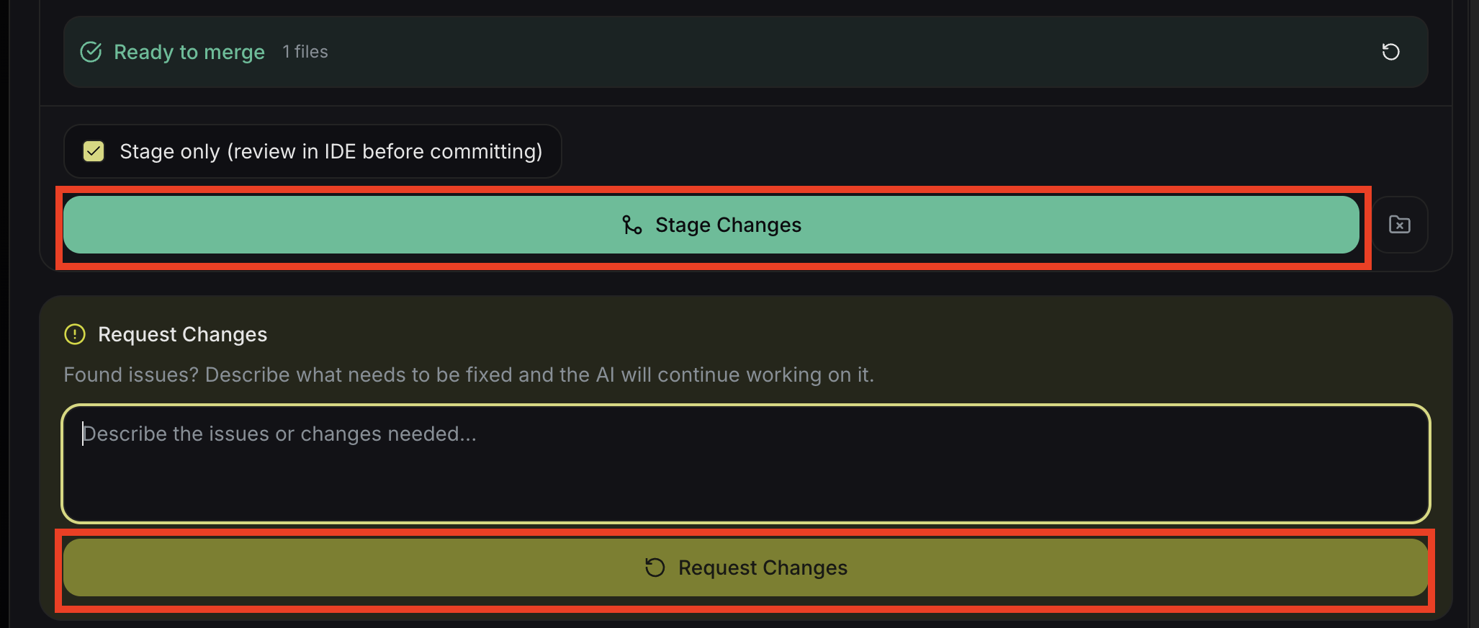Click the yellow exclamation icon beside Request Changes heading
The width and height of the screenshot is (1479, 628).
pyautogui.click(x=75, y=334)
